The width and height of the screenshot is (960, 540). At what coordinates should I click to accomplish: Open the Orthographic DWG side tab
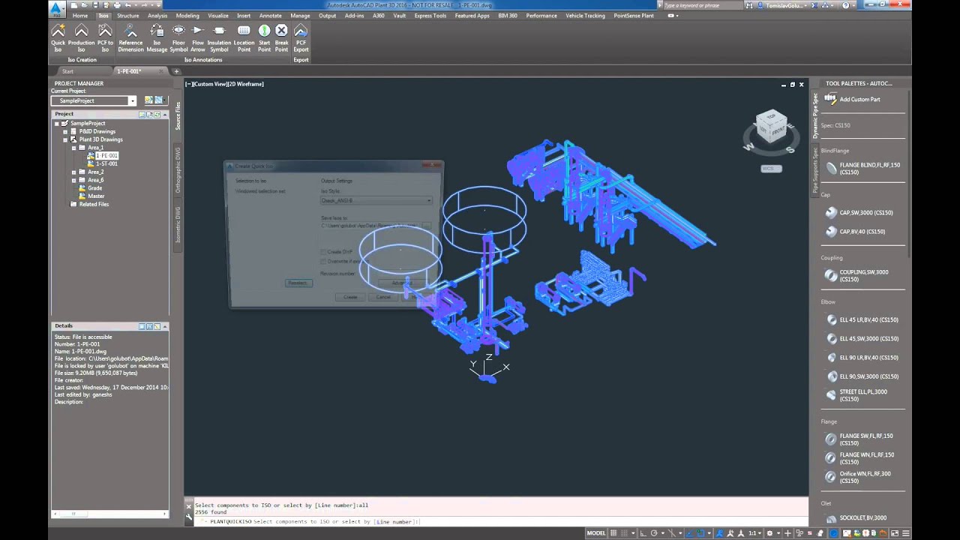click(x=178, y=170)
